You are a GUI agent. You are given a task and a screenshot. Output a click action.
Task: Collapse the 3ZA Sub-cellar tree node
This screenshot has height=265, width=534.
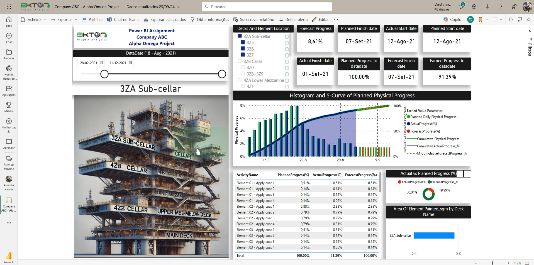coord(236,36)
